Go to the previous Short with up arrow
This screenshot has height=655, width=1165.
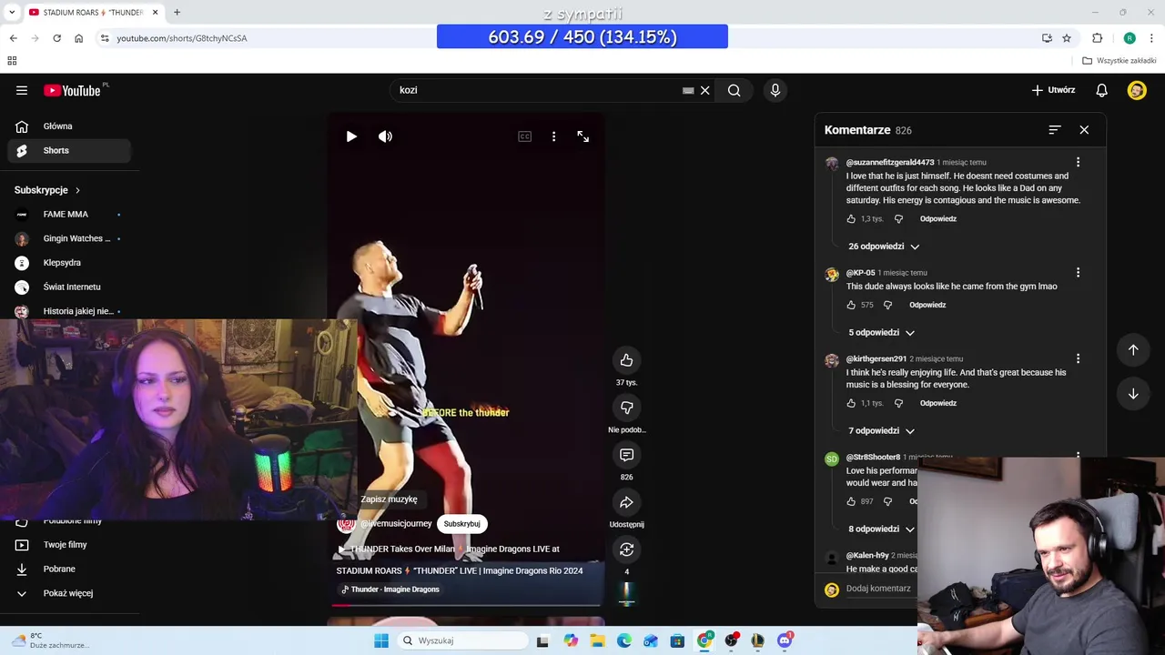(x=1133, y=349)
